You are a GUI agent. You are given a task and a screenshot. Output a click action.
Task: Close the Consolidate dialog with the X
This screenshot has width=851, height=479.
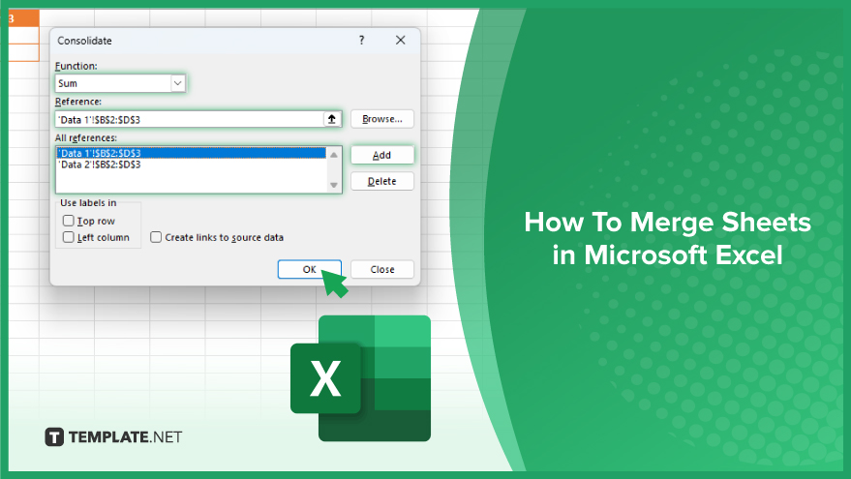(401, 40)
